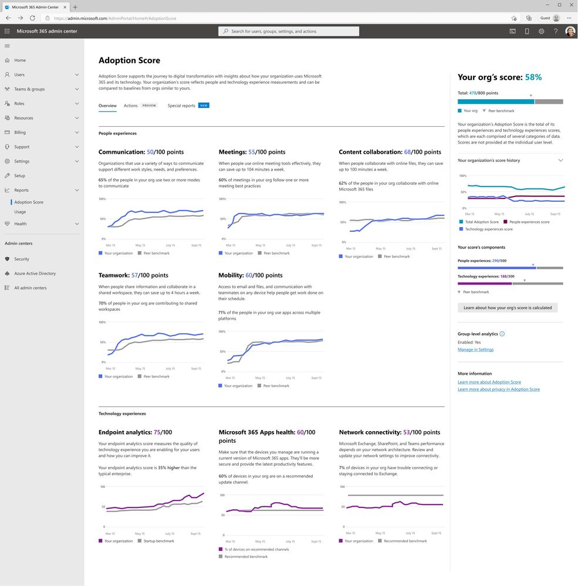This screenshot has height=586, width=578.
Task: Open settings gear in top header
Action: pyautogui.click(x=542, y=32)
